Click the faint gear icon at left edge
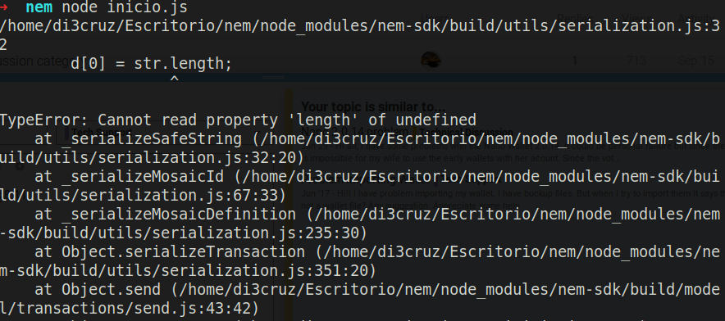Screen dimensions: 725x321 [x=20, y=165]
